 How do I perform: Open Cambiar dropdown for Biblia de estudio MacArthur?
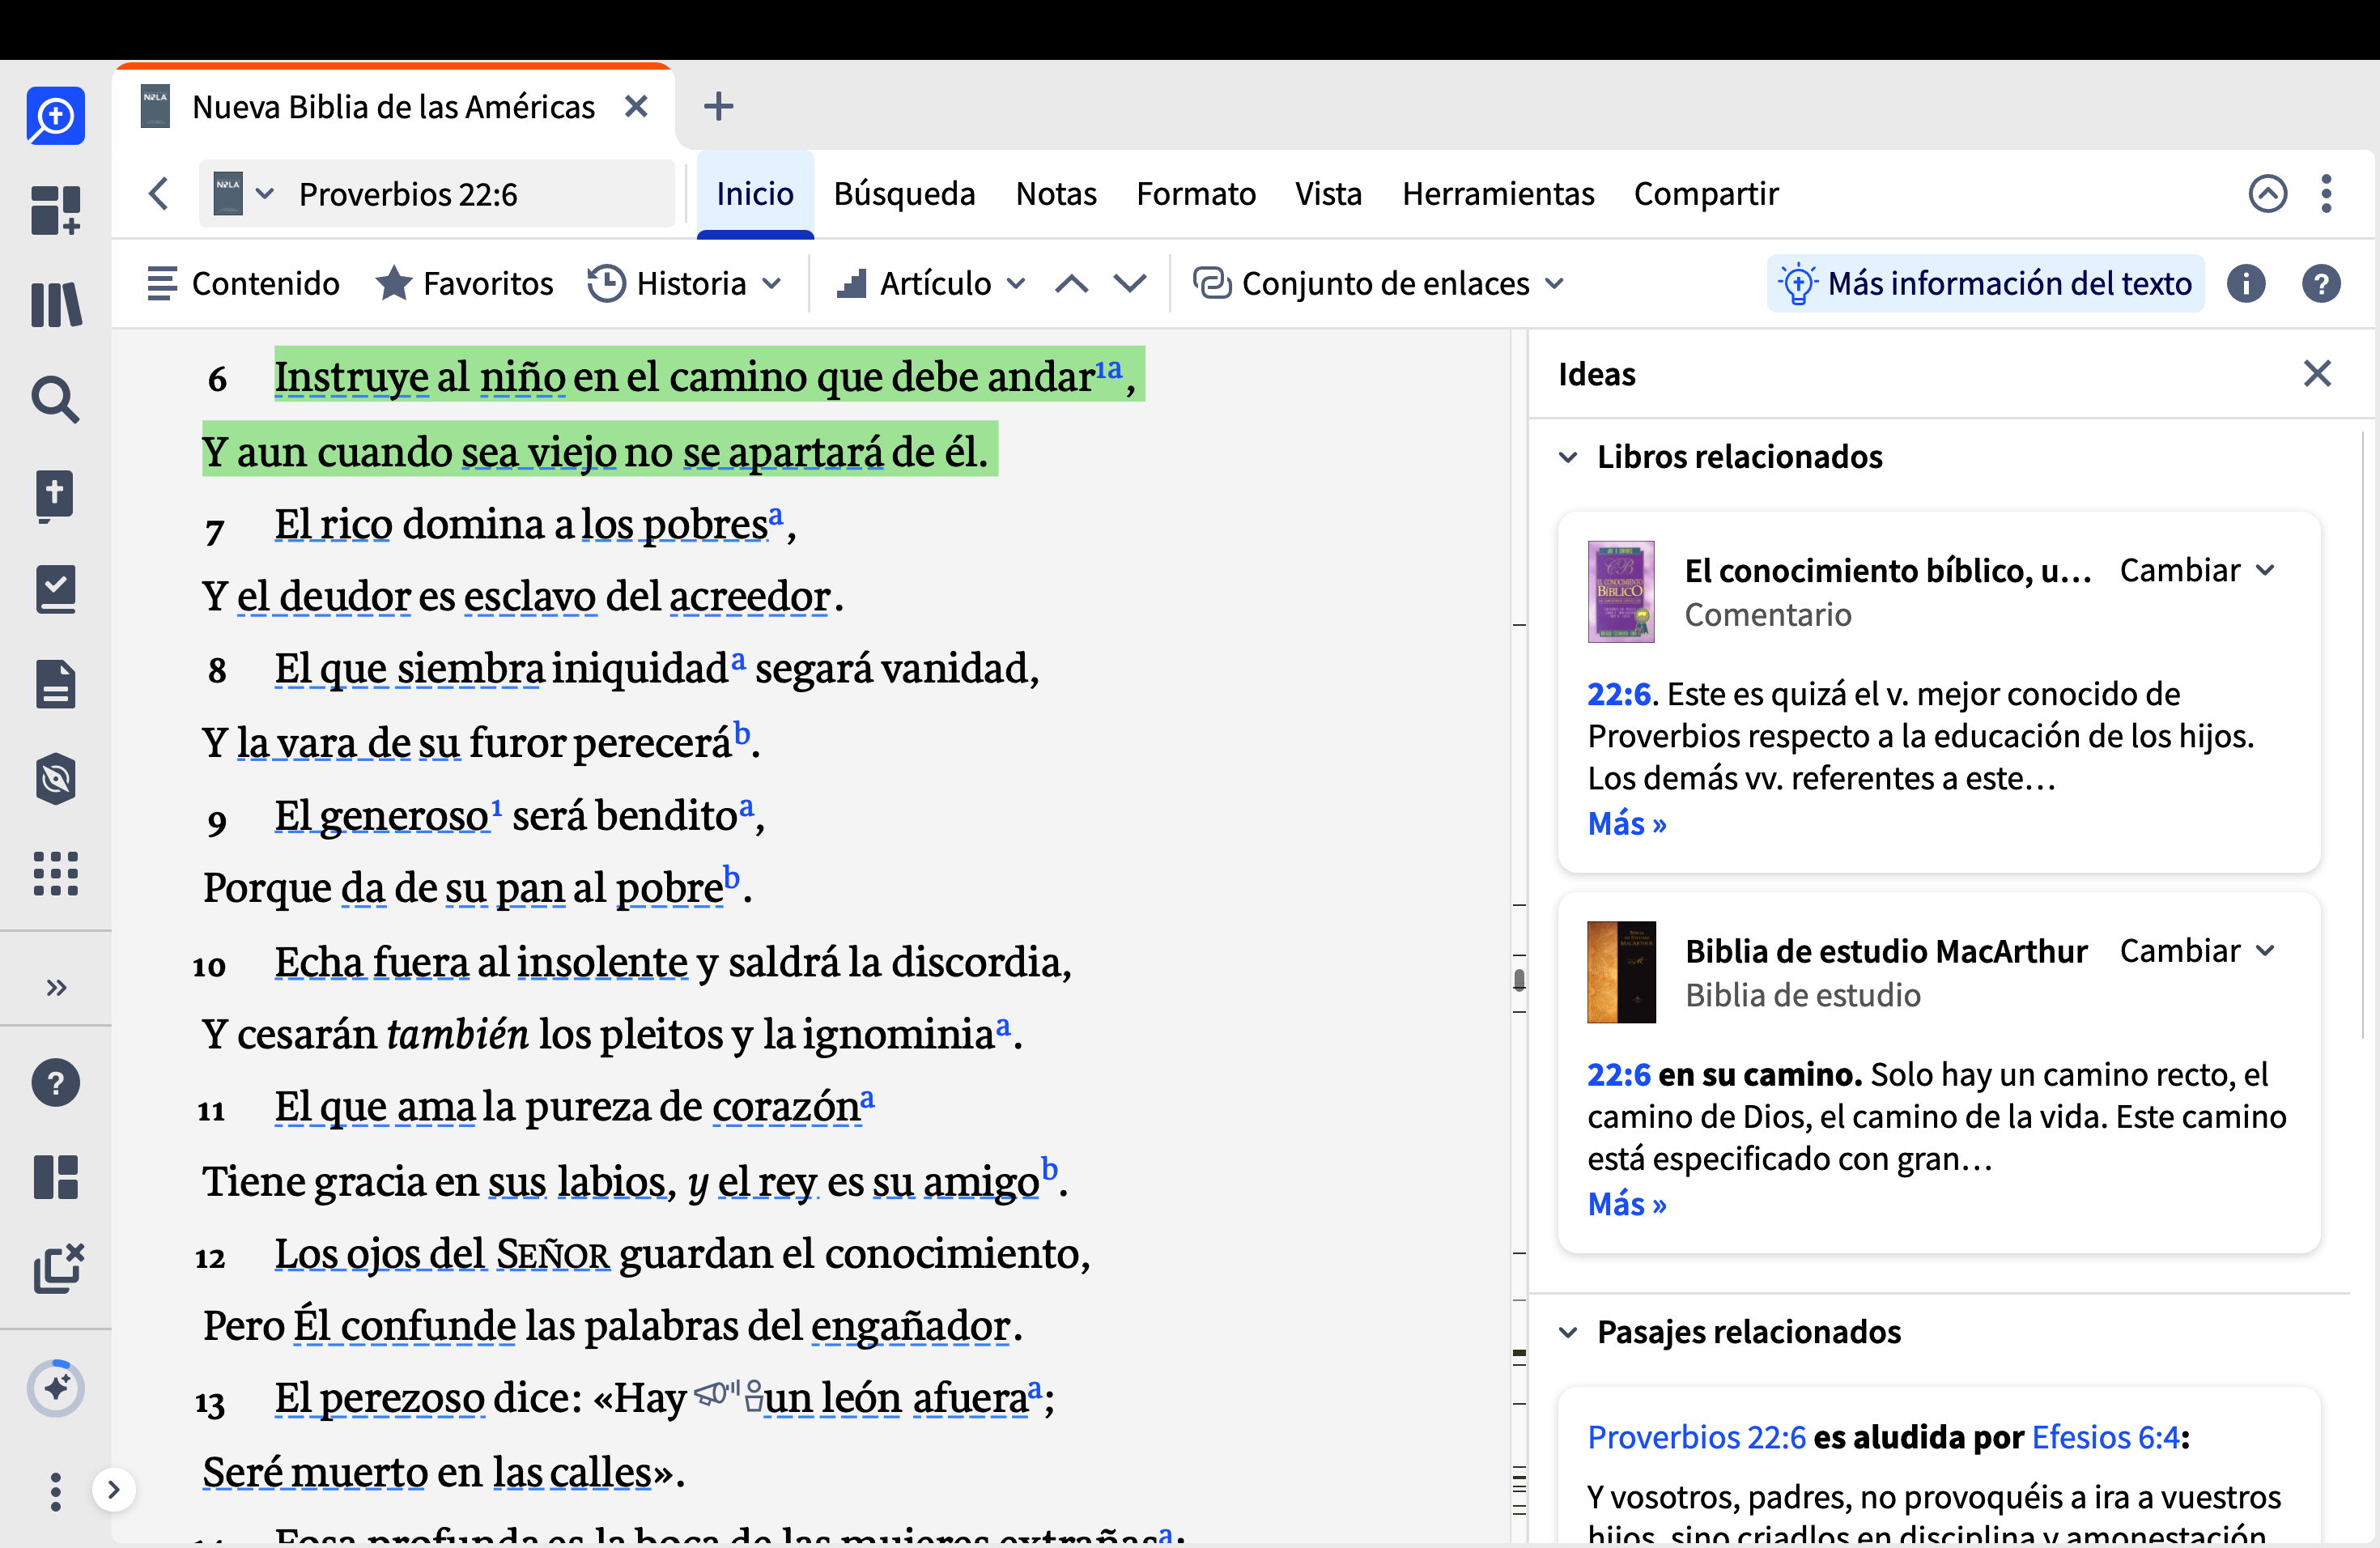[x=2198, y=950]
